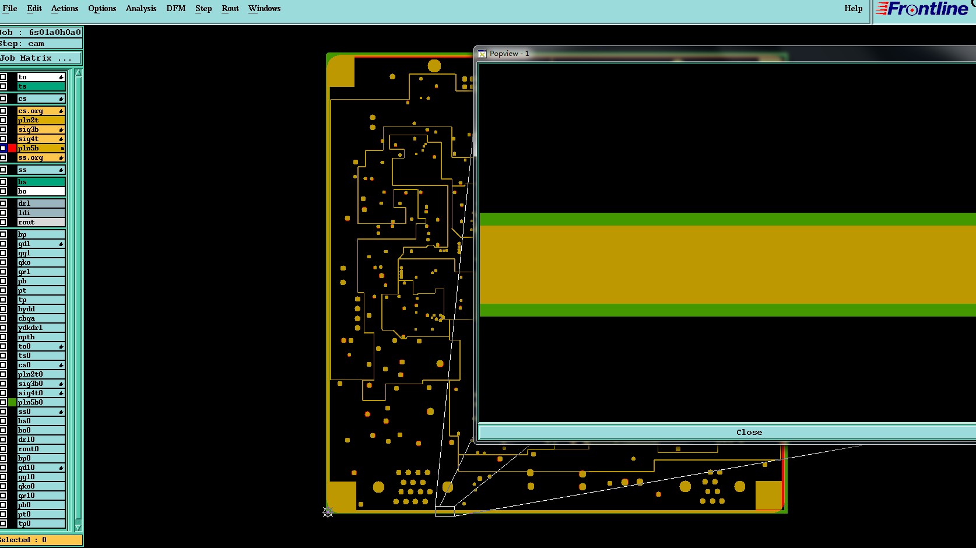
Task: Open the File menu
Action: 10,8
